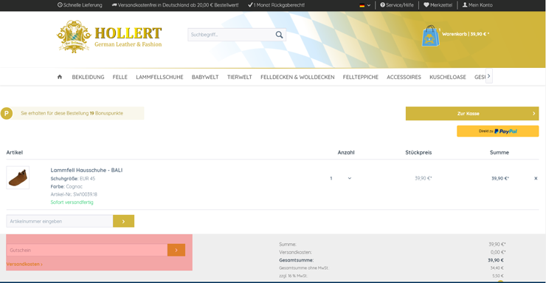Expand more navigation categories arrow
This screenshot has width=546, height=283.
pos(489,76)
